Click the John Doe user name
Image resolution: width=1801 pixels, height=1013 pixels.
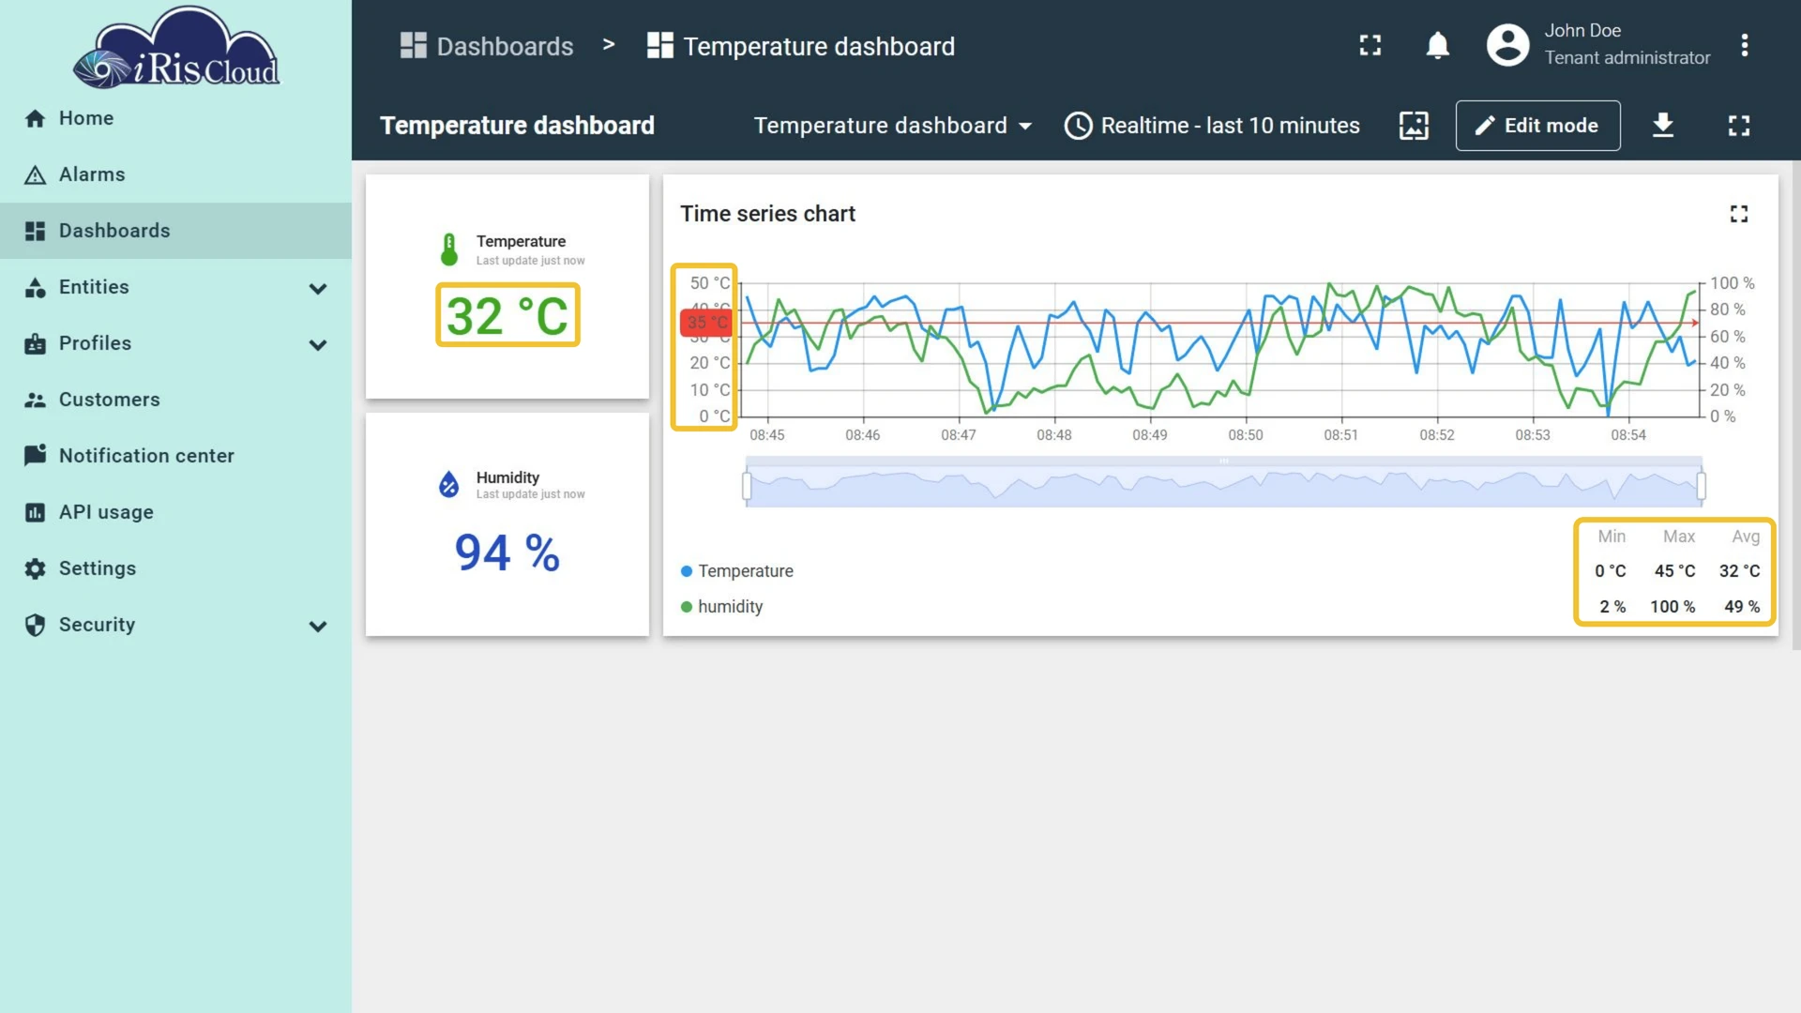(1582, 31)
